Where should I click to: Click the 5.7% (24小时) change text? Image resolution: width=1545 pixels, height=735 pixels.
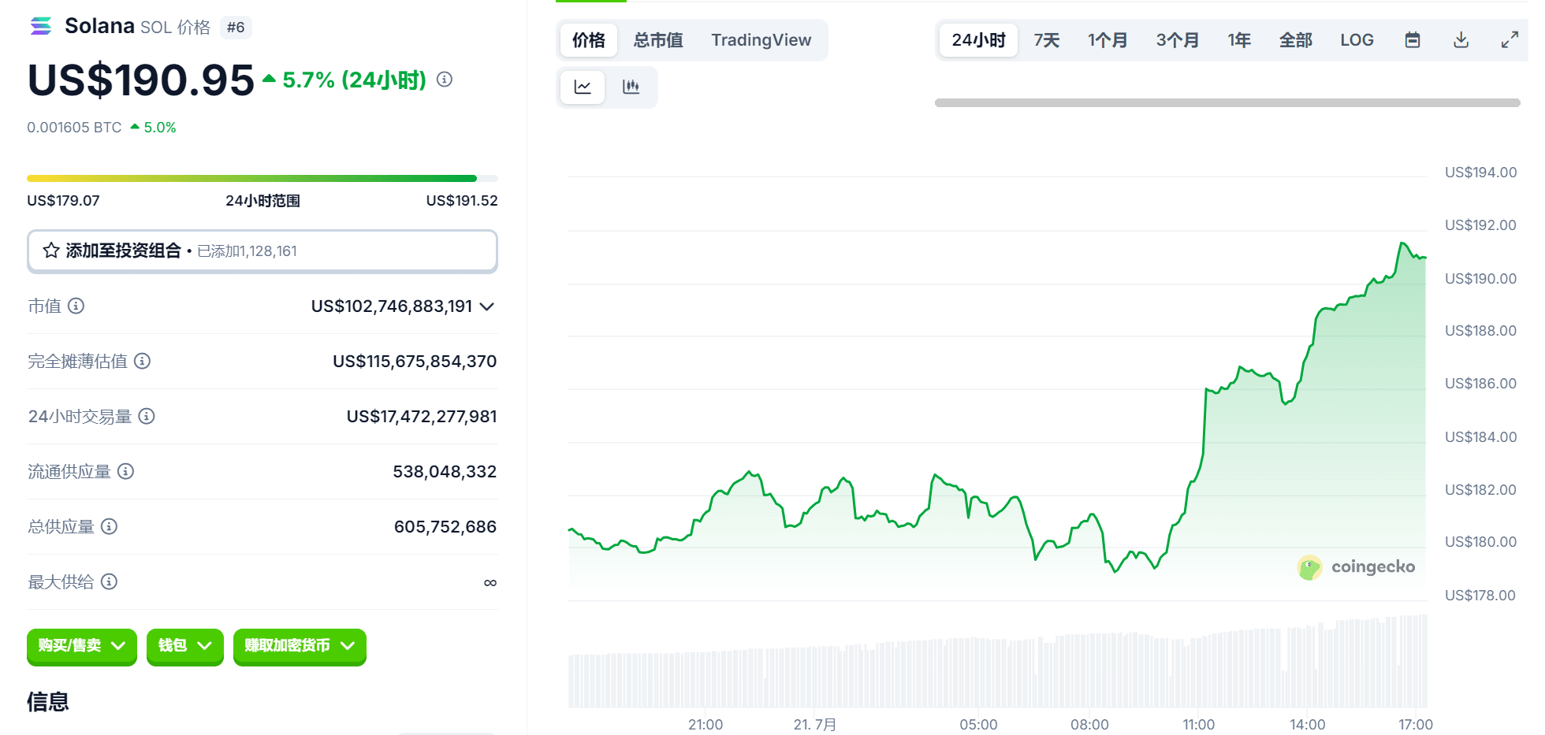click(x=354, y=80)
